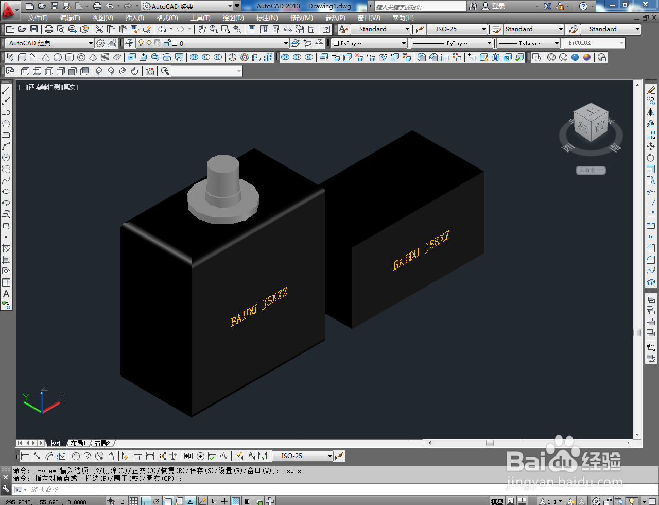
Task: Select the Sphere solid tool
Action: (x=58, y=57)
